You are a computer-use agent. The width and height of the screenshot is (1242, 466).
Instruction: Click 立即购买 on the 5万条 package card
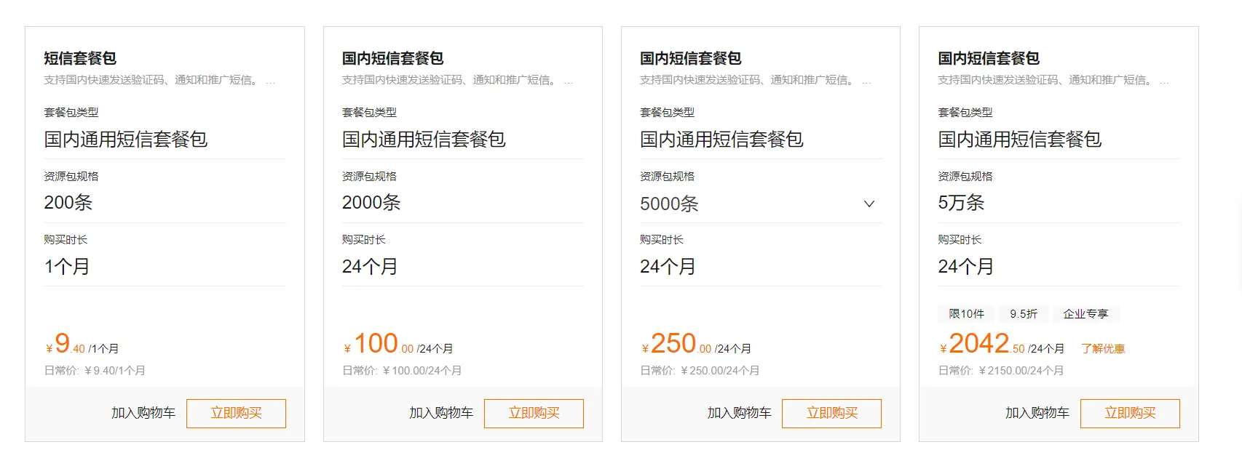(1130, 413)
